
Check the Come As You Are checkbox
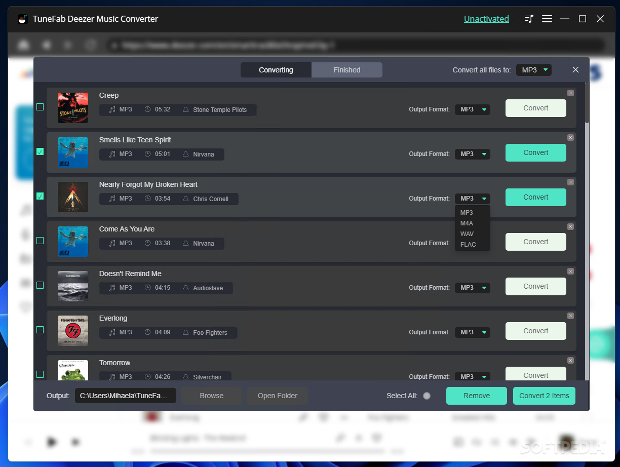[x=40, y=241]
